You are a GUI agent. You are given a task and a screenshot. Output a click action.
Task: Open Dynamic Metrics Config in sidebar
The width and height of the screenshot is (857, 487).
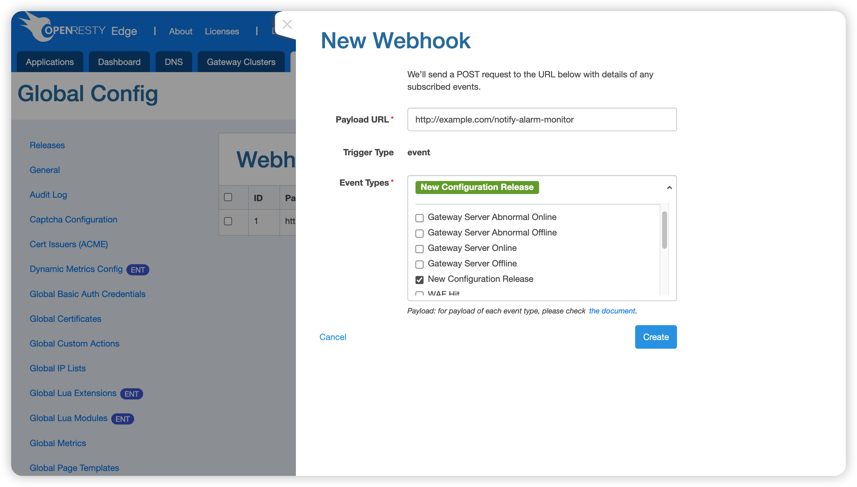coord(76,269)
